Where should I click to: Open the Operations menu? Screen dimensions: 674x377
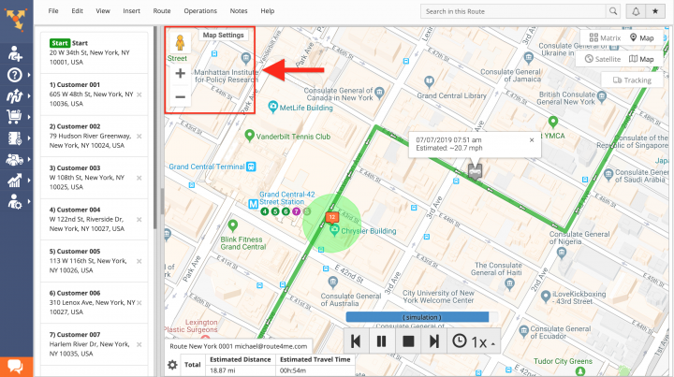[x=200, y=11]
